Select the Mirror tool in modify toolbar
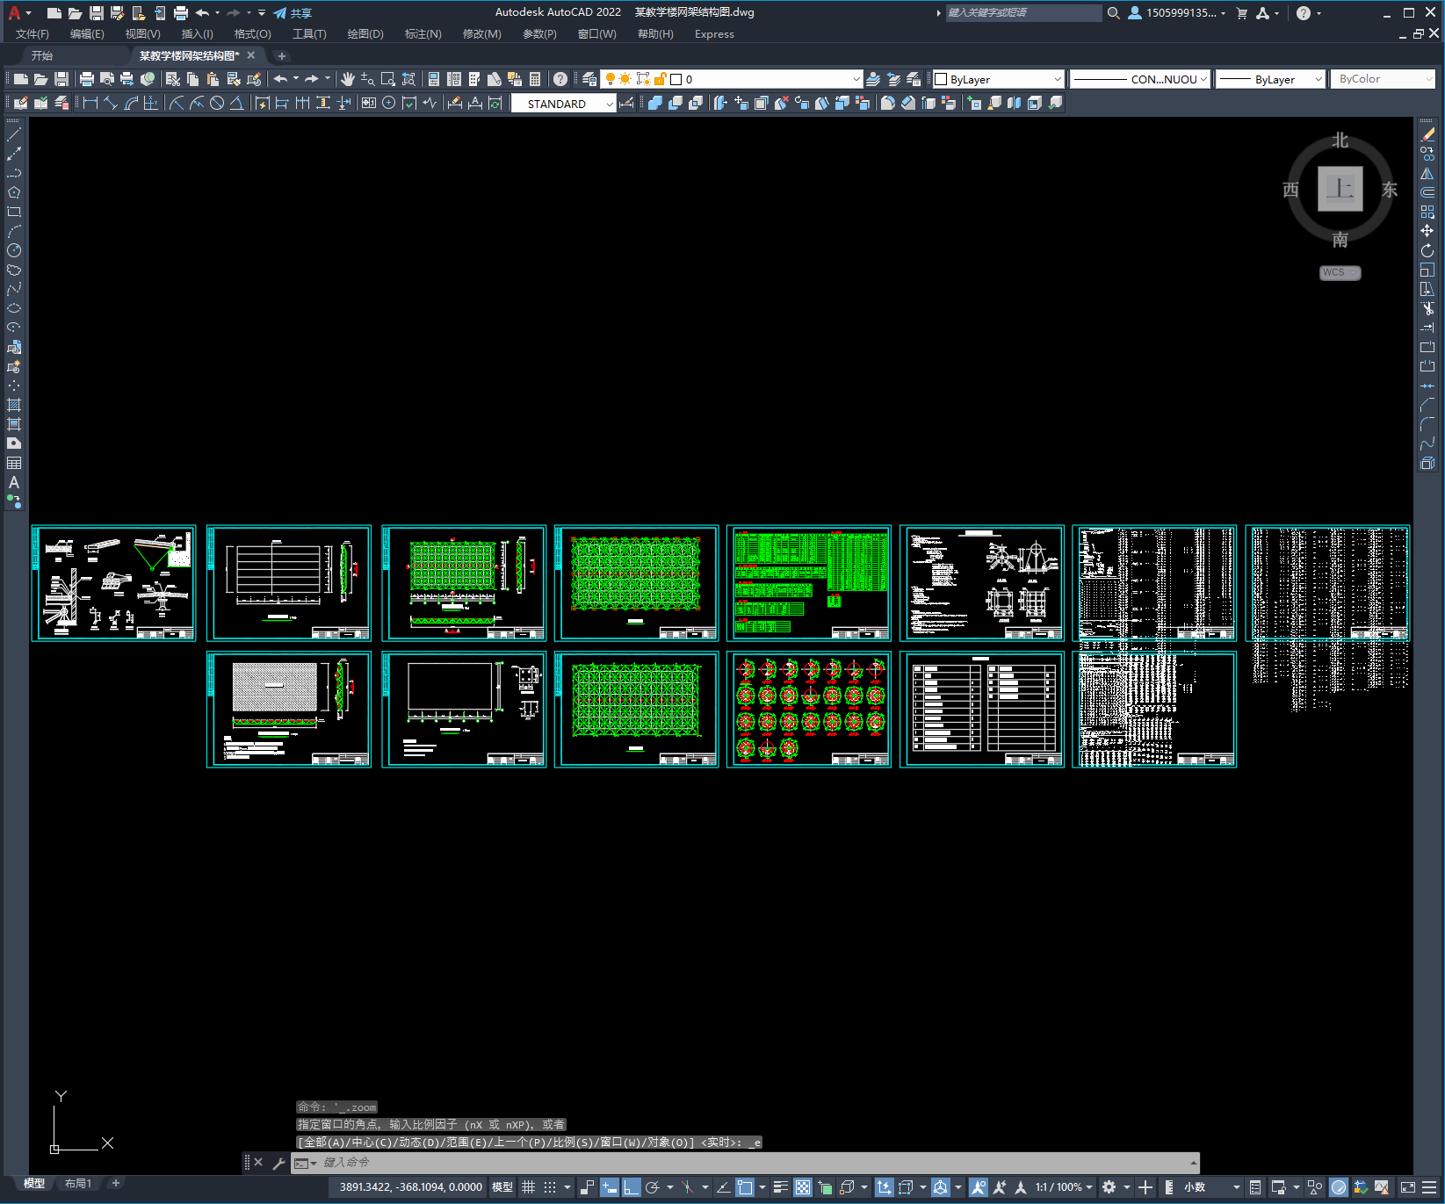This screenshot has height=1204, width=1445. coord(1427,173)
